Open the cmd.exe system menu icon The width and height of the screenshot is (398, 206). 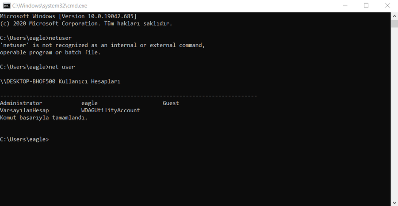[6, 5]
